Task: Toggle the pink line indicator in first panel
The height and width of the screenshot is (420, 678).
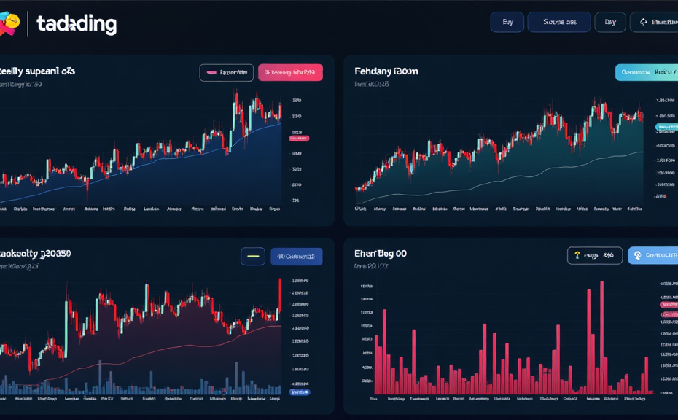Action: 226,72
